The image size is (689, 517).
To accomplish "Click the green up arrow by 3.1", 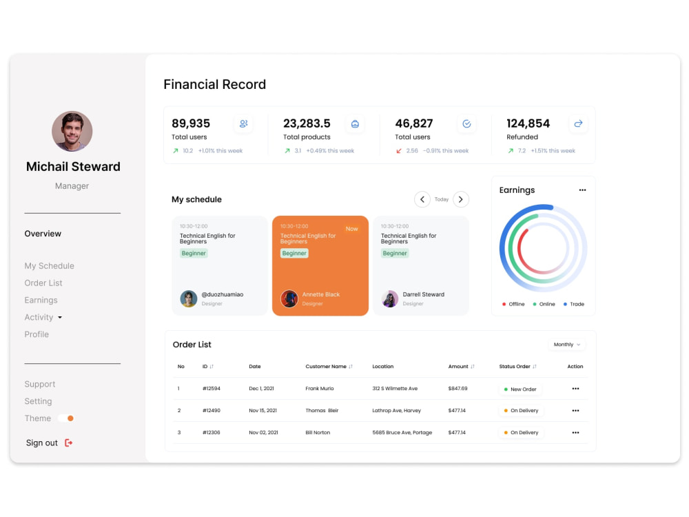I will click(x=287, y=151).
